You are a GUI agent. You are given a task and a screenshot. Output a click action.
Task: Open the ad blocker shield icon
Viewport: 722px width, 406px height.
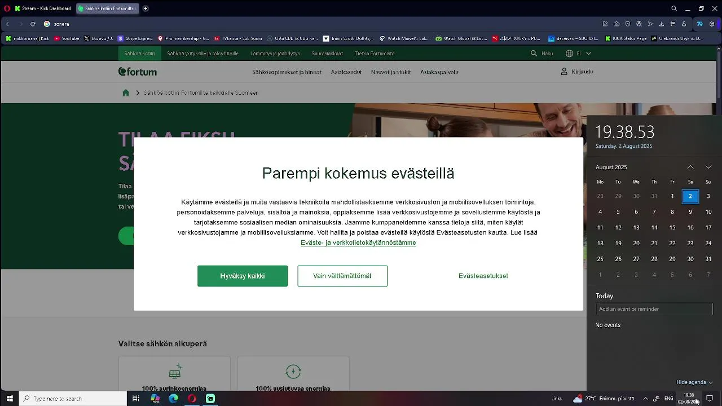628,24
